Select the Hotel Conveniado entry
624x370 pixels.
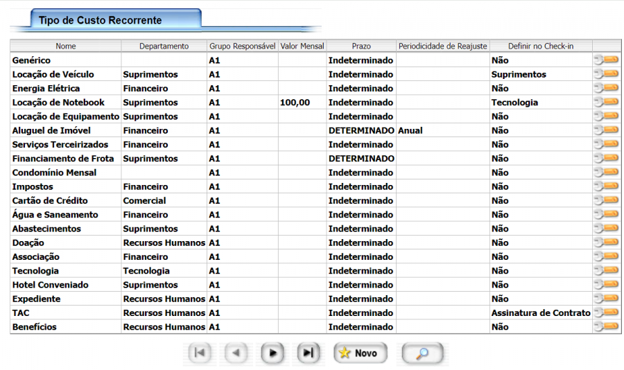50,285
